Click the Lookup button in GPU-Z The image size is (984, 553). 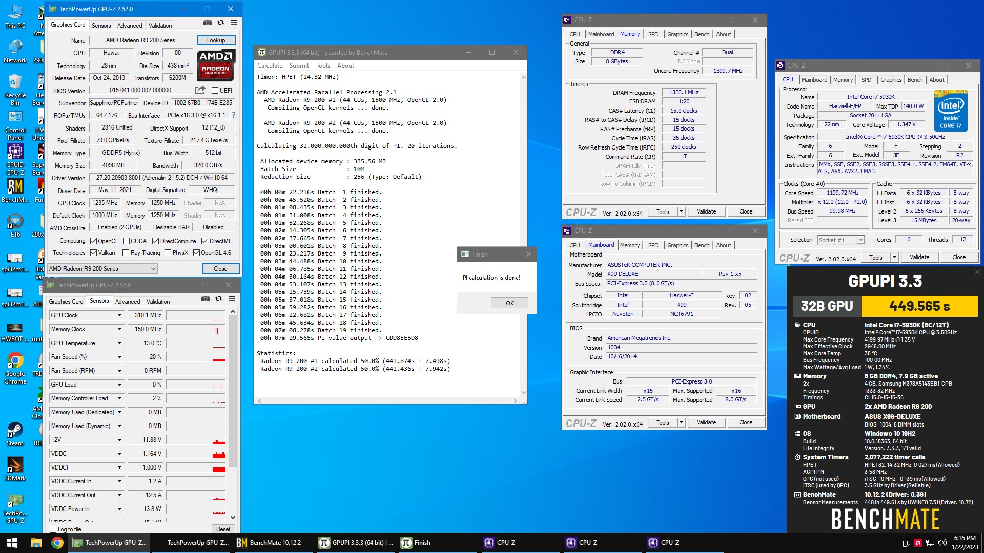(216, 40)
